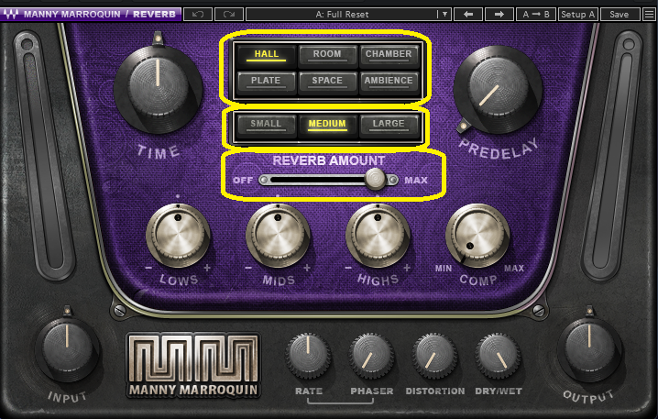Click the redo arrow icon

tap(229, 15)
